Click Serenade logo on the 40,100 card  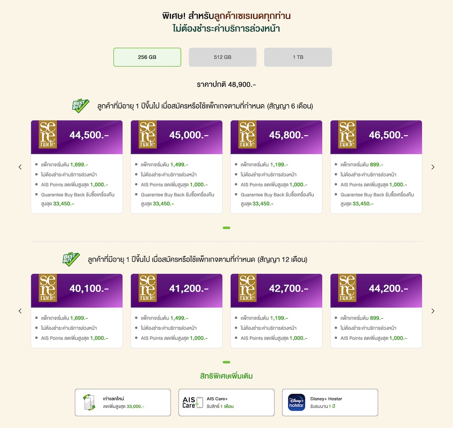(x=48, y=288)
